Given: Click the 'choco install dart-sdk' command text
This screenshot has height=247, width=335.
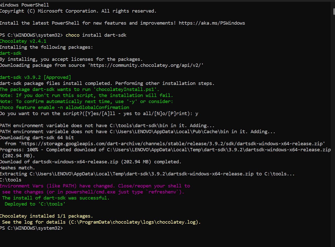Looking at the screenshot, I should tap(96, 35).
